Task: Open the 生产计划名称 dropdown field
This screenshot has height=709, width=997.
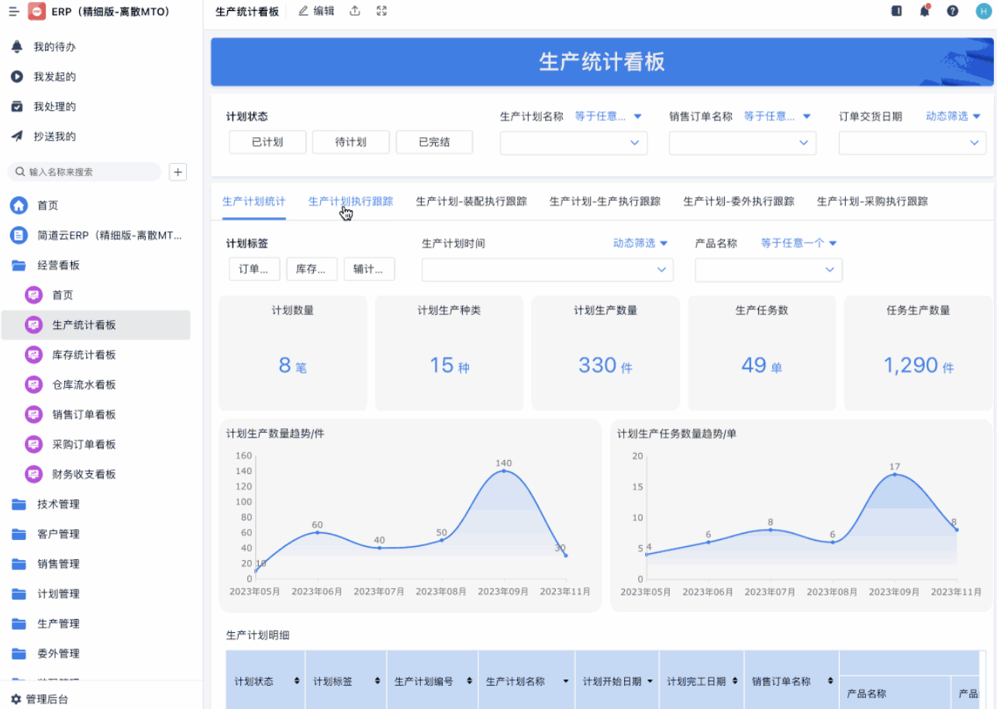Action: (573, 144)
